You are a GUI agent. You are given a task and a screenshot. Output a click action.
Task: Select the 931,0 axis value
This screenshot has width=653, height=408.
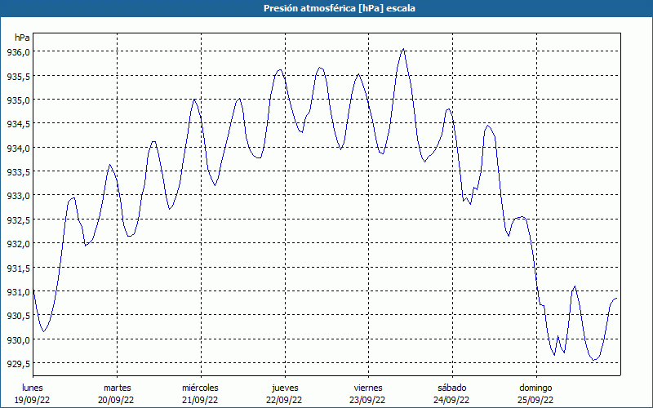18,291
